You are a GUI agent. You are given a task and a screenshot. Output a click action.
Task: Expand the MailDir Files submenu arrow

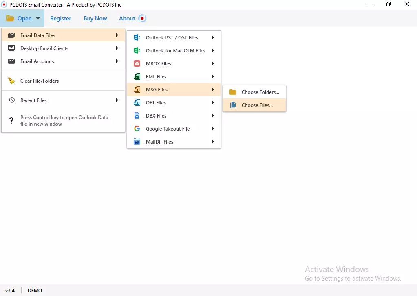tap(213, 141)
